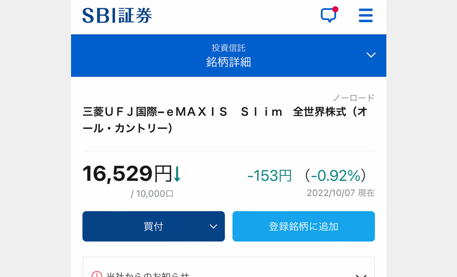457x277 pixels.
Task: Click the green down arrow beside price
Action: click(x=177, y=174)
